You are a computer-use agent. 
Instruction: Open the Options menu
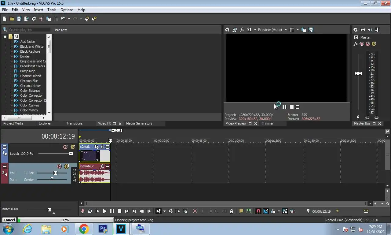tap(67, 10)
